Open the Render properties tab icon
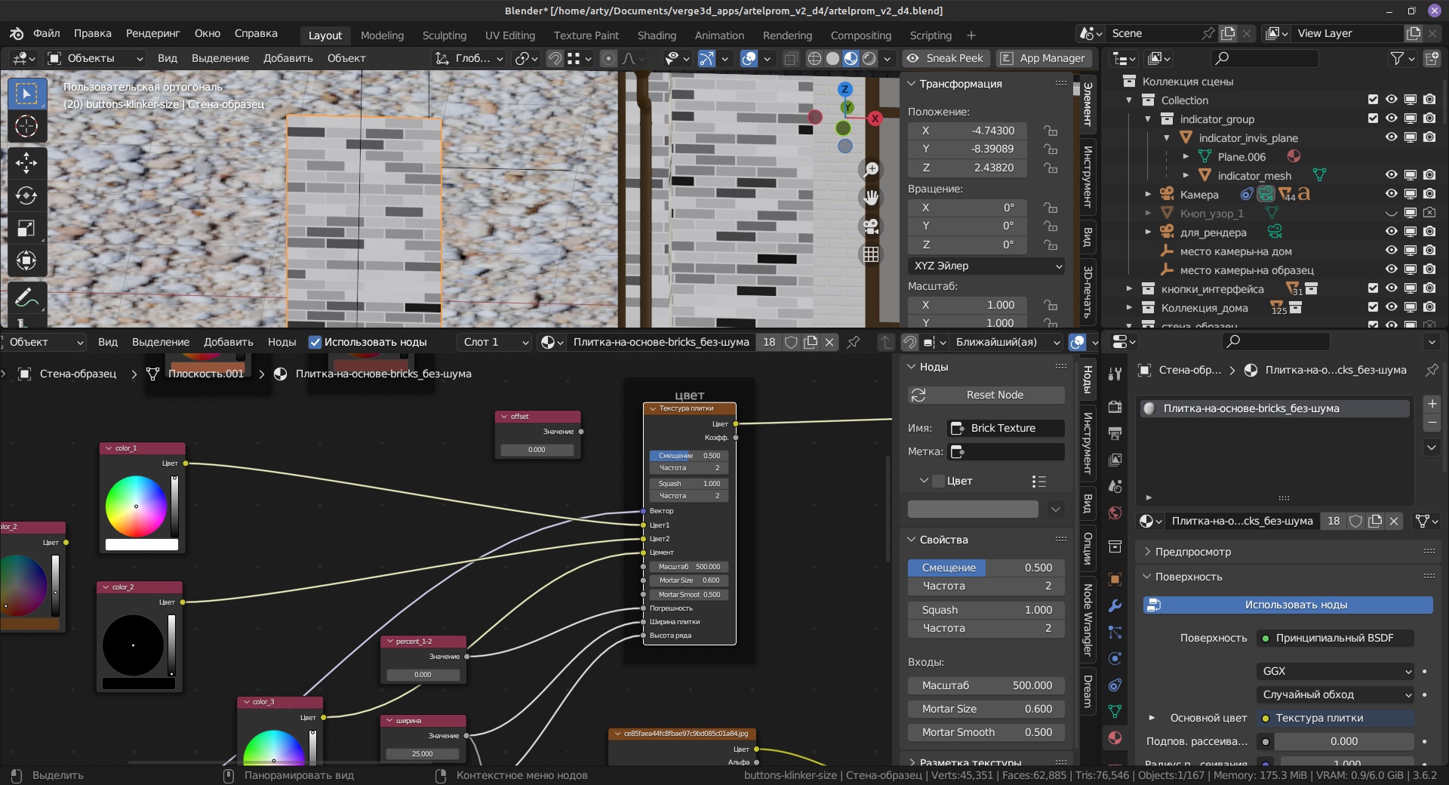 coord(1115,407)
